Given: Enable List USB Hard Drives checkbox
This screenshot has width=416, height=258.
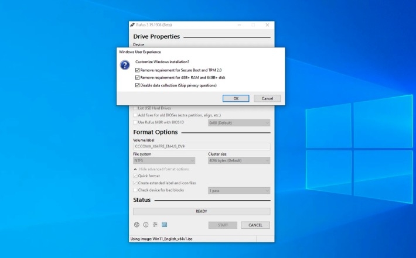Looking at the screenshot, I should [x=135, y=108].
